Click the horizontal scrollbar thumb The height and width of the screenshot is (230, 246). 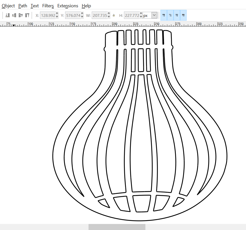[x=117, y=227]
